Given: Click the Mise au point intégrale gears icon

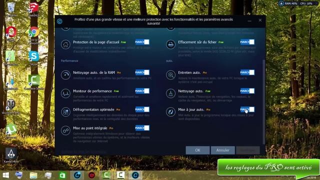Looking at the screenshot, I should [x=65, y=130].
